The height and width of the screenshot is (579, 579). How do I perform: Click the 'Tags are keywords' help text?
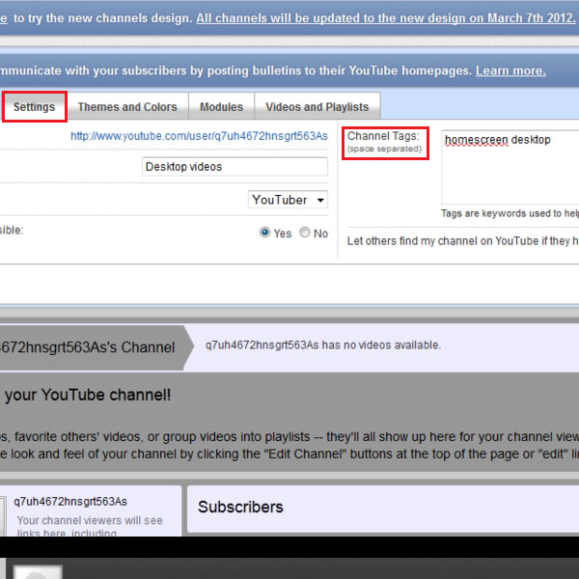tap(510, 213)
